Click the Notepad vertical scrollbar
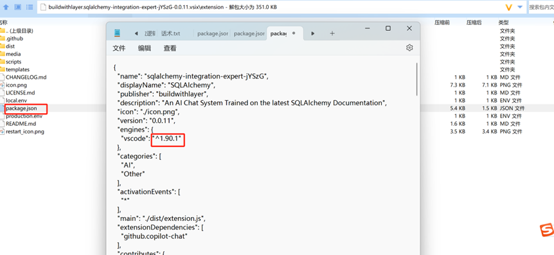 (417, 80)
